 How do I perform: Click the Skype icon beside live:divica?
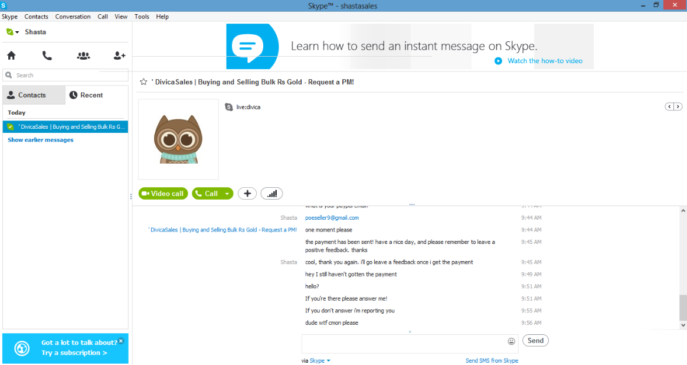(229, 107)
